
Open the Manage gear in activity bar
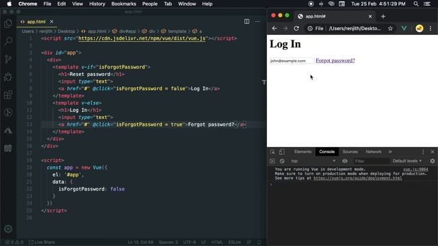pos(8,229)
